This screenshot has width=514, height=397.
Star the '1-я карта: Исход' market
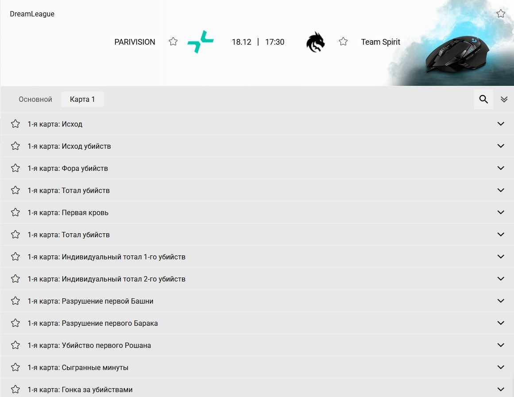click(15, 124)
